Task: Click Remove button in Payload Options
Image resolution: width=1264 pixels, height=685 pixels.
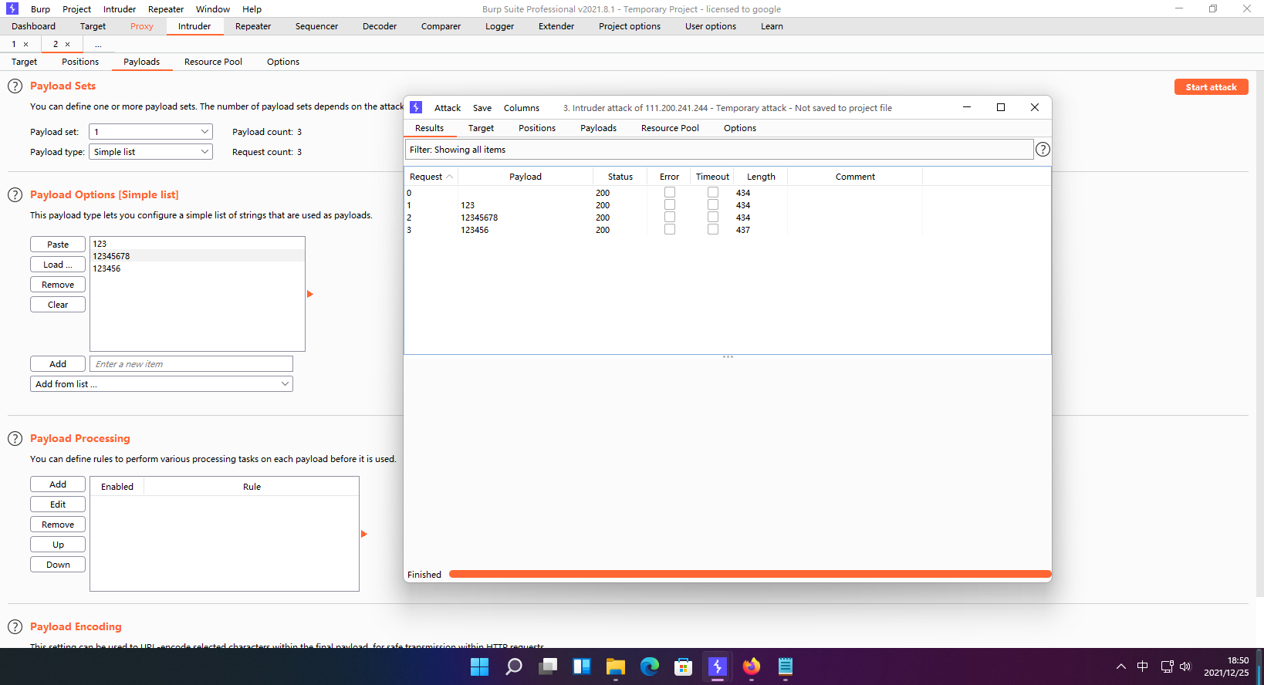Action: coord(58,285)
